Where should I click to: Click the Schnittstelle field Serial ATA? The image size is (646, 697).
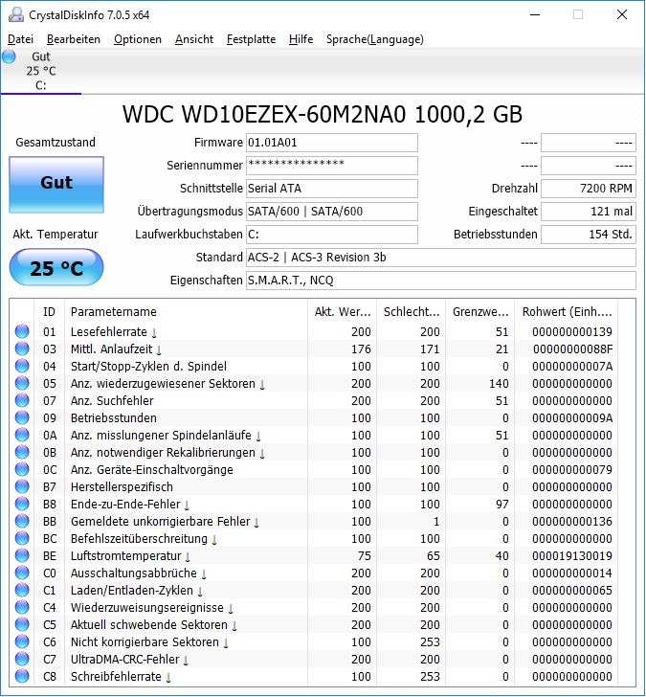pyautogui.click(x=332, y=189)
